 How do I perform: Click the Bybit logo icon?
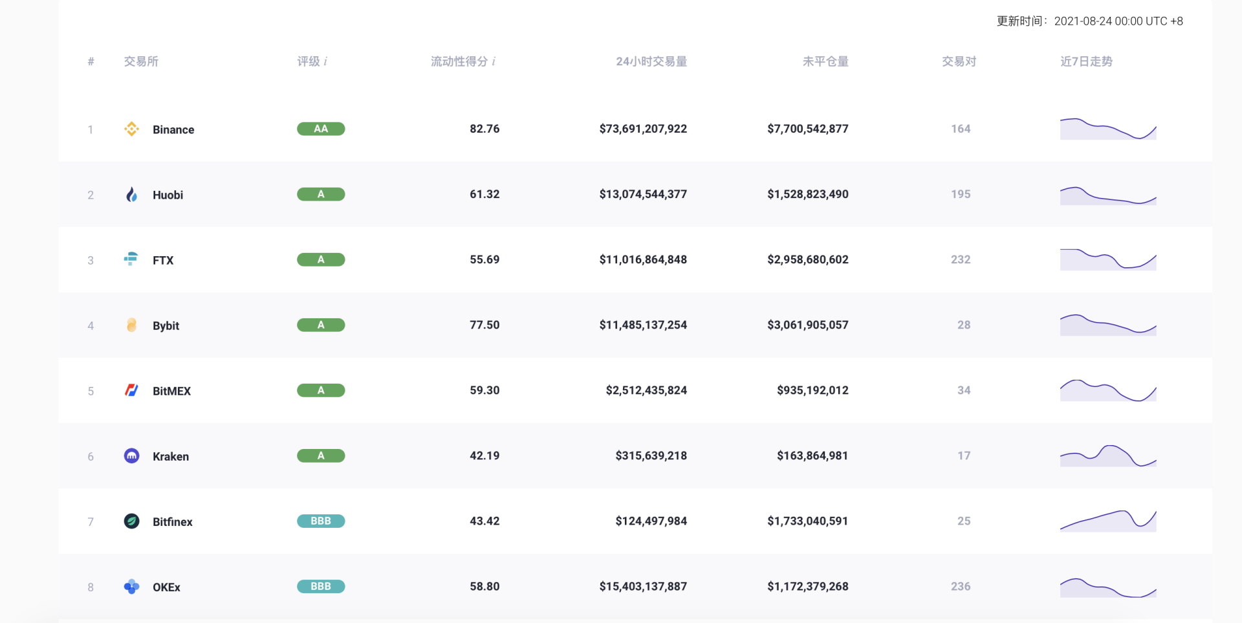click(x=131, y=325)
